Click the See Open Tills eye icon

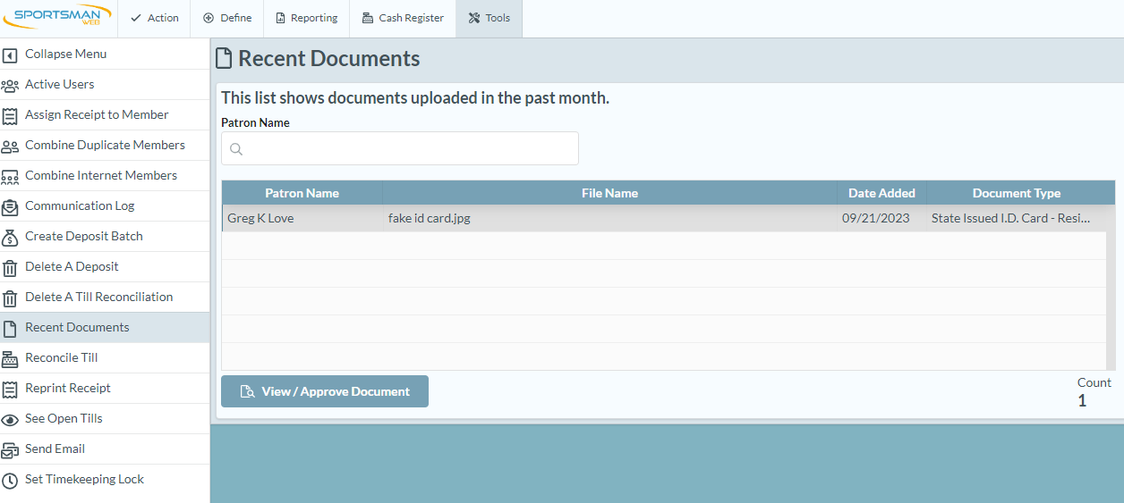10,420
